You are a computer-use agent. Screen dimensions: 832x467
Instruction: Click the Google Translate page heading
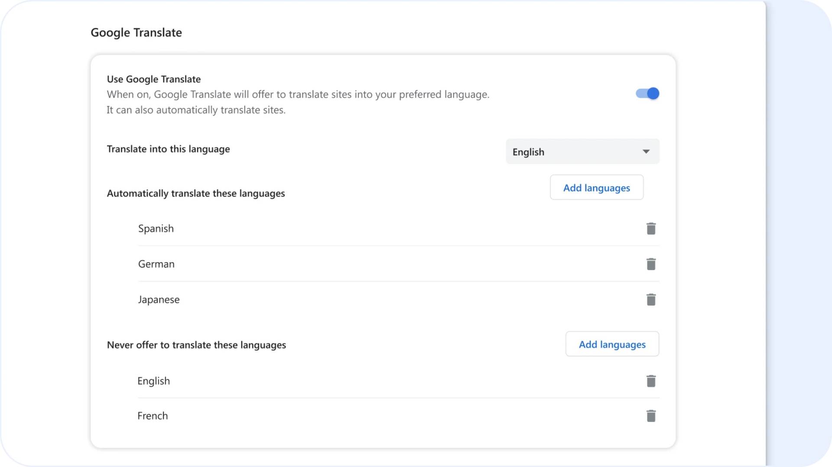(136, 32)
